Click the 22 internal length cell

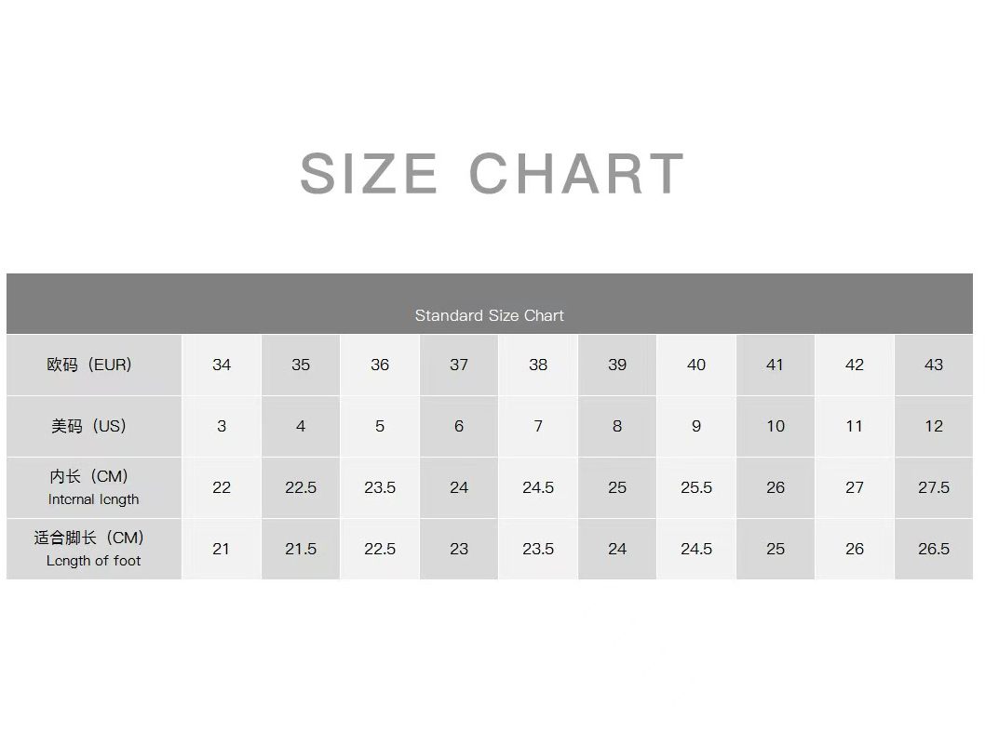coord(222,487)
